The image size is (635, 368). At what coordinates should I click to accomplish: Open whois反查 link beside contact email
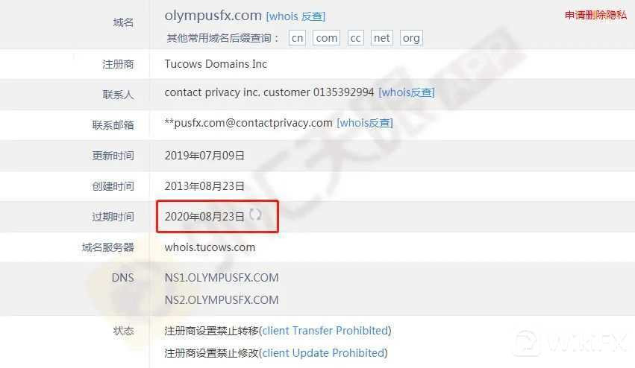364,123
